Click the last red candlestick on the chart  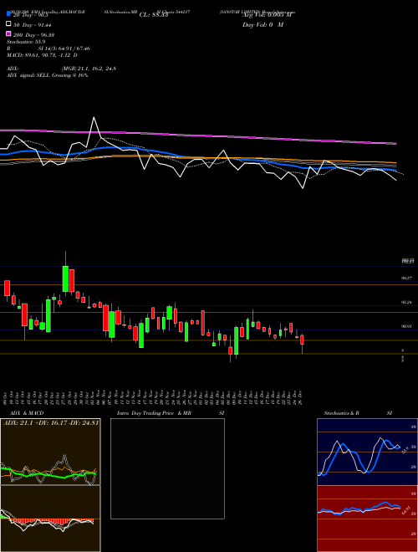click(302, 340)
